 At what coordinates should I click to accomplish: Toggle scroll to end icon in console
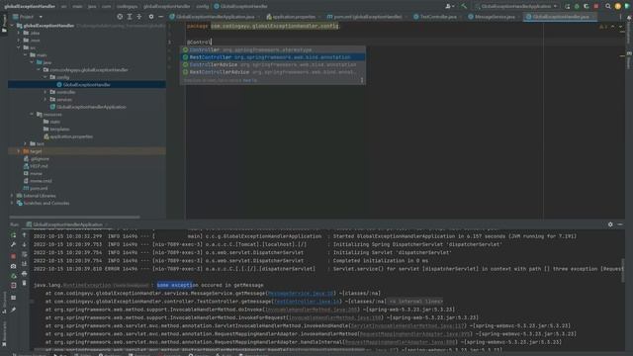[x=24, y=264]
